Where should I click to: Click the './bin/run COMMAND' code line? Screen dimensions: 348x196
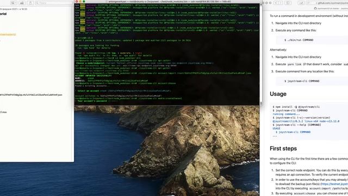299,40
